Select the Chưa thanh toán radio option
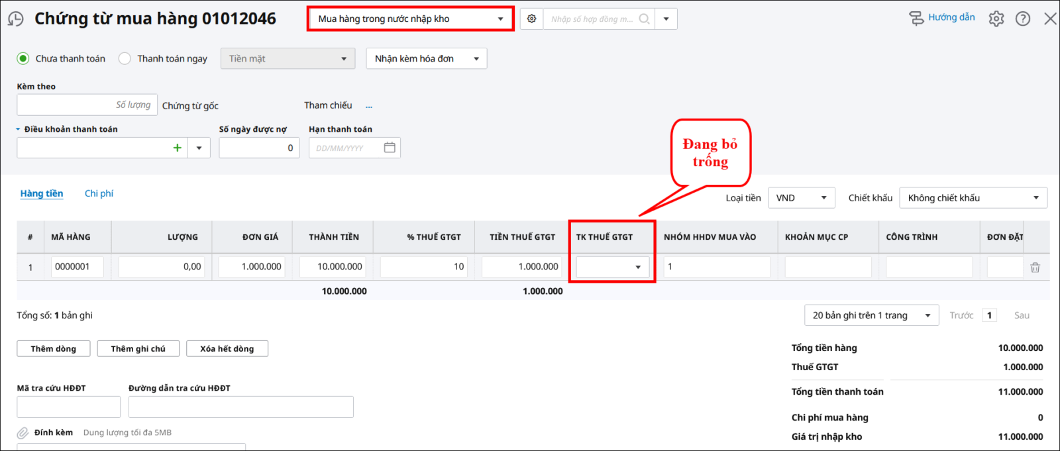The height and width of the screenshot is (451, 1060). tap(23, 58)
